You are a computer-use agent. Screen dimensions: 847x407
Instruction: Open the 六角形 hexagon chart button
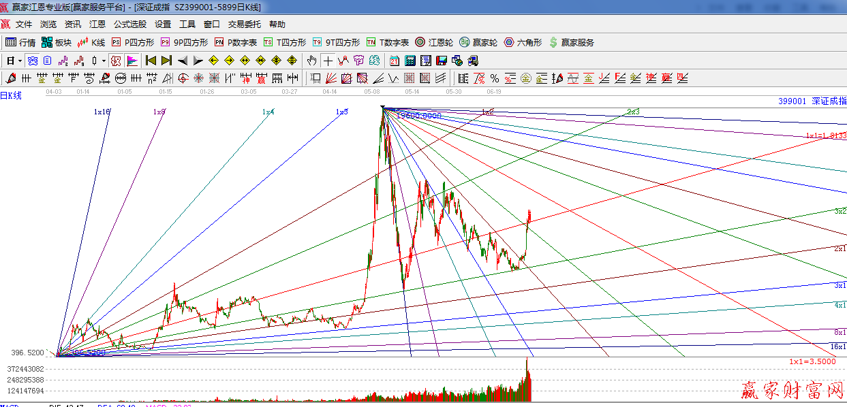tap(523, 42)
